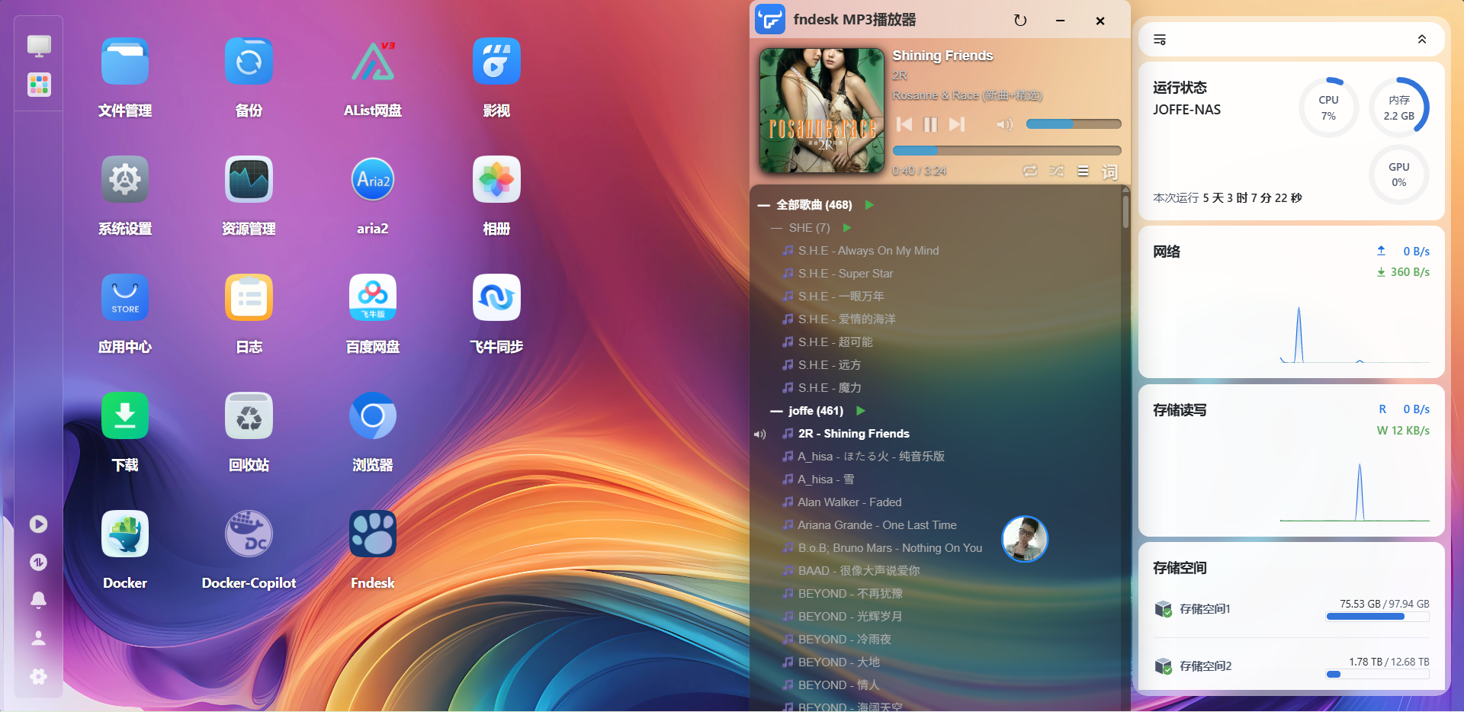Viewport: 1464px width, 712px height.
Task: Collapse the joffe playlist group
Action: click(x=775, y=410)
